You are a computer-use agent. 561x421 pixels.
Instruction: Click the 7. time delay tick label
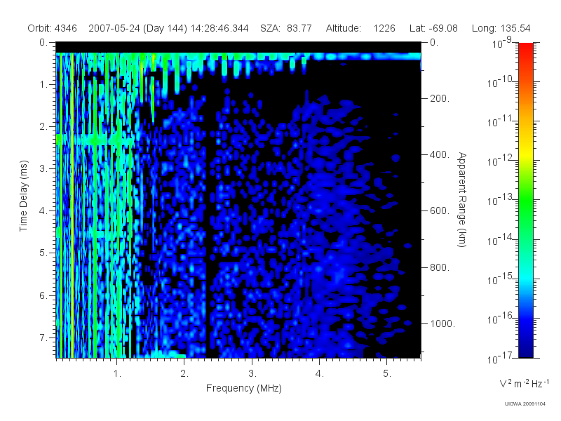pyautogui.click(x=43, y=338)
